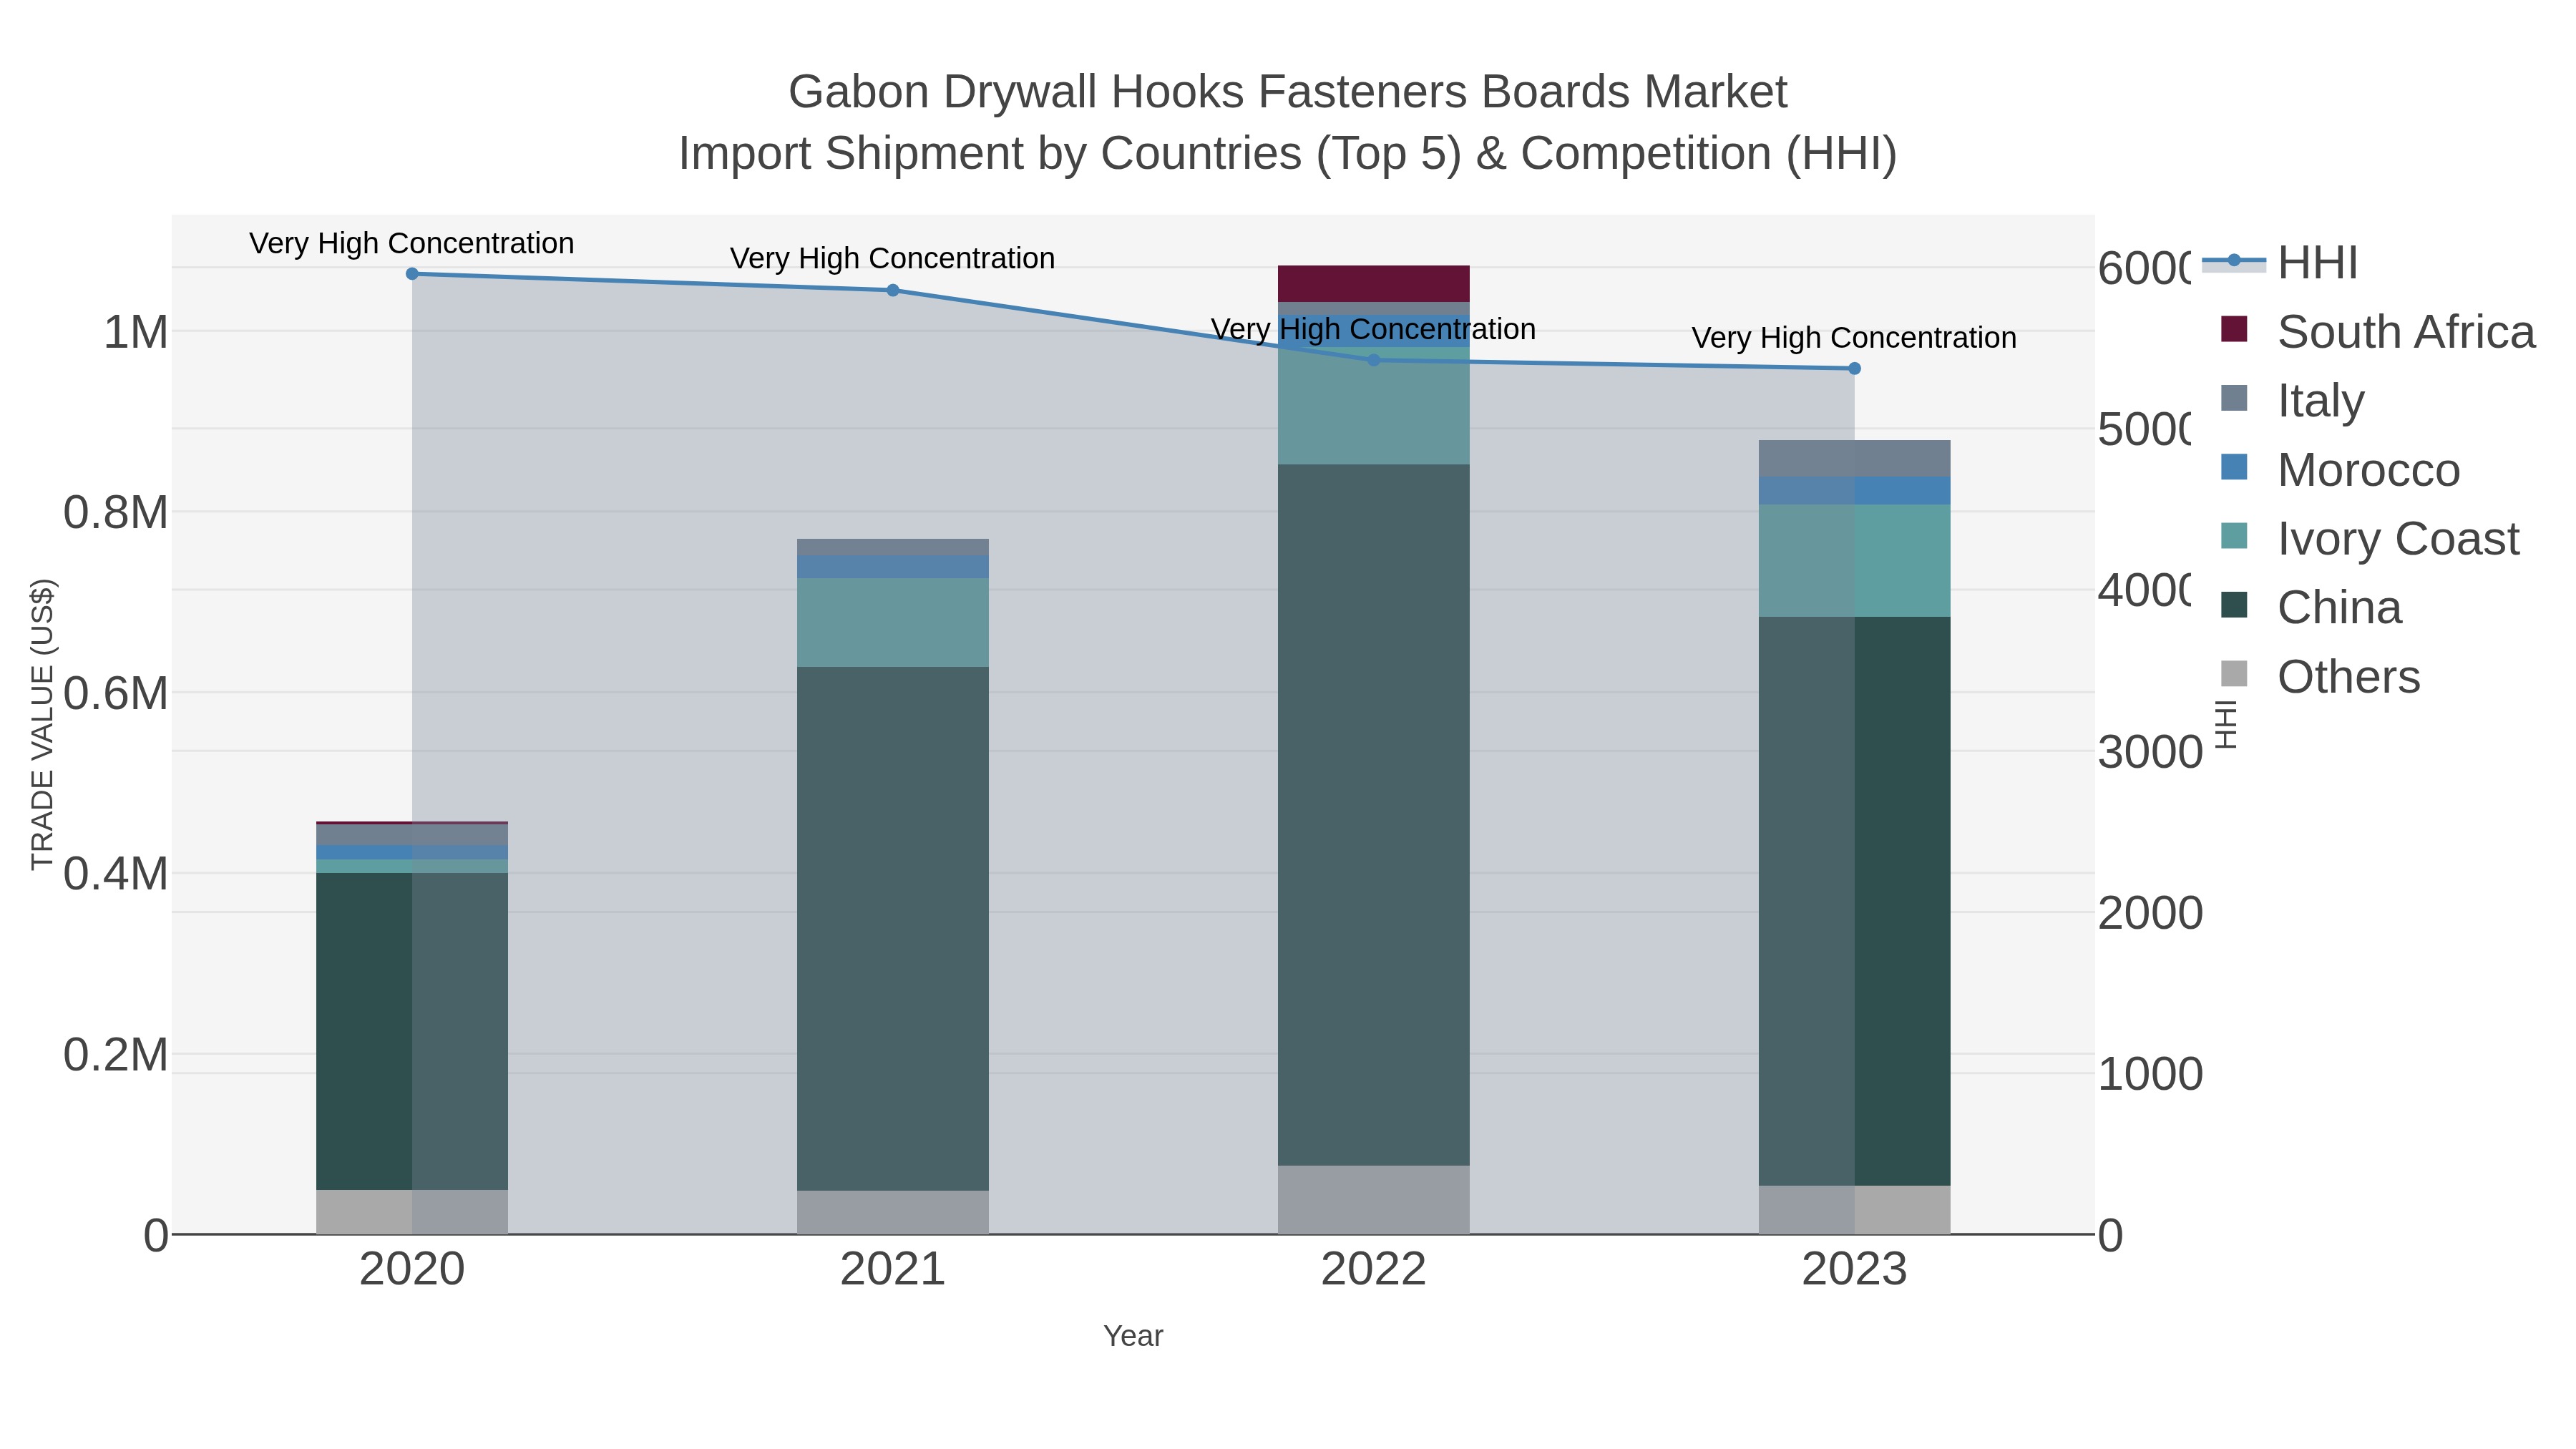The width and height of the screenshot is (2576, 1449).
Task: Toggle Morocco legend entry
Action: (x=2339, y=469)
